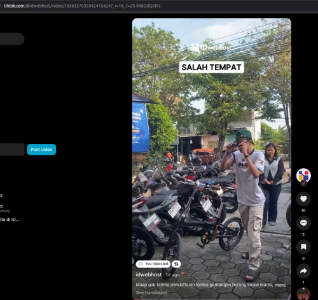Open sound disc thumbnail below share
The width and height of the screenshot is (318, 300).
(x=303, y=294)
